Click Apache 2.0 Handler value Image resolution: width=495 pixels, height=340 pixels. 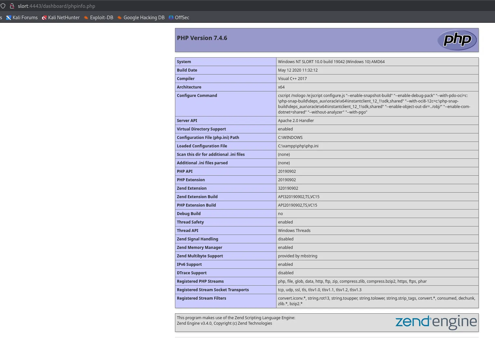point(296,121)
